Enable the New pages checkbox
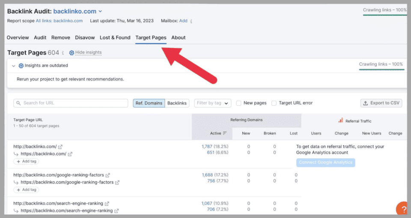This screenshot has width=411, height=218. (x=239, y=103)
